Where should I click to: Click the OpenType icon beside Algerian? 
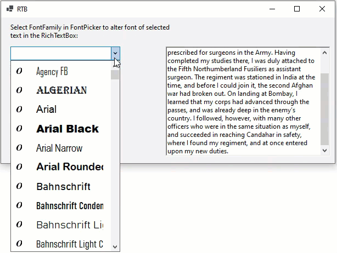tap(19, 90)
